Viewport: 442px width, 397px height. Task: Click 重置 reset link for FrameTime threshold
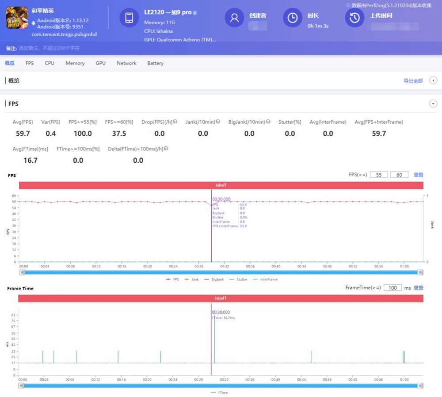click(418, 288)
